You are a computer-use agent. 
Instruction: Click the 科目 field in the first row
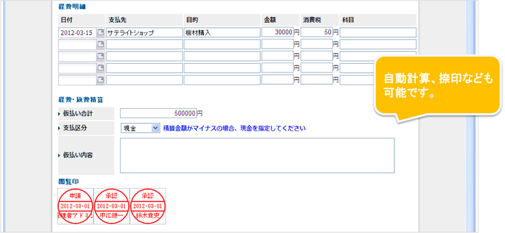pyautogui.click(x=377, y=33)
